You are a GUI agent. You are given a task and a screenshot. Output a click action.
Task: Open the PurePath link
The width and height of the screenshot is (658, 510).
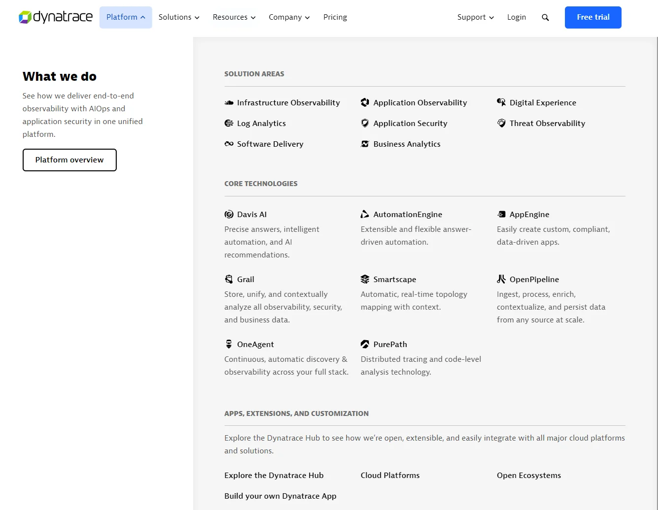390,344
